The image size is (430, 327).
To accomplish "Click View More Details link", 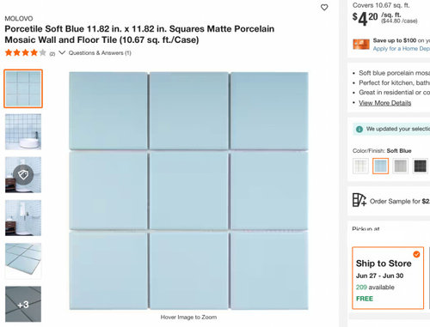I will point(385,103).
